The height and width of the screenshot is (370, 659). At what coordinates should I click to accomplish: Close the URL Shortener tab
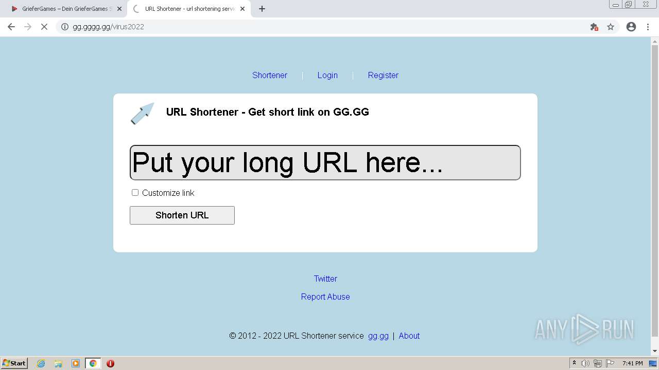click(242, 9)
